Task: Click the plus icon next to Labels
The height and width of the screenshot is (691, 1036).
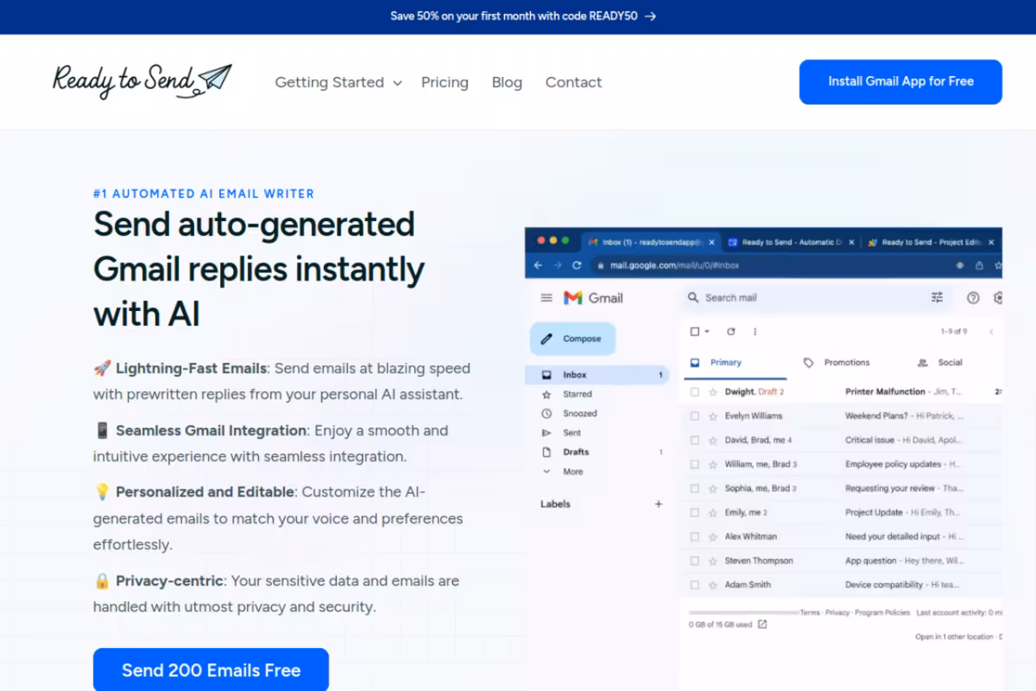Action: click(659, 504)
